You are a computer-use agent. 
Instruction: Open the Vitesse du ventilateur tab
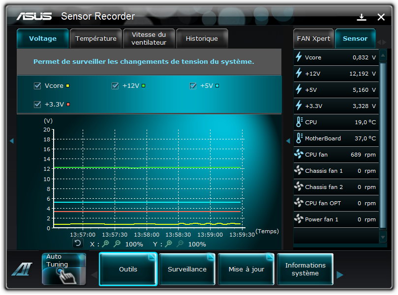[149, 38]
